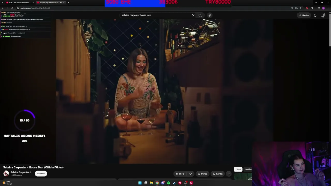This screenshot has width=331, height=186.
Task: Open the Extensions puzzle menu
Action: click(x=312, y=8)
